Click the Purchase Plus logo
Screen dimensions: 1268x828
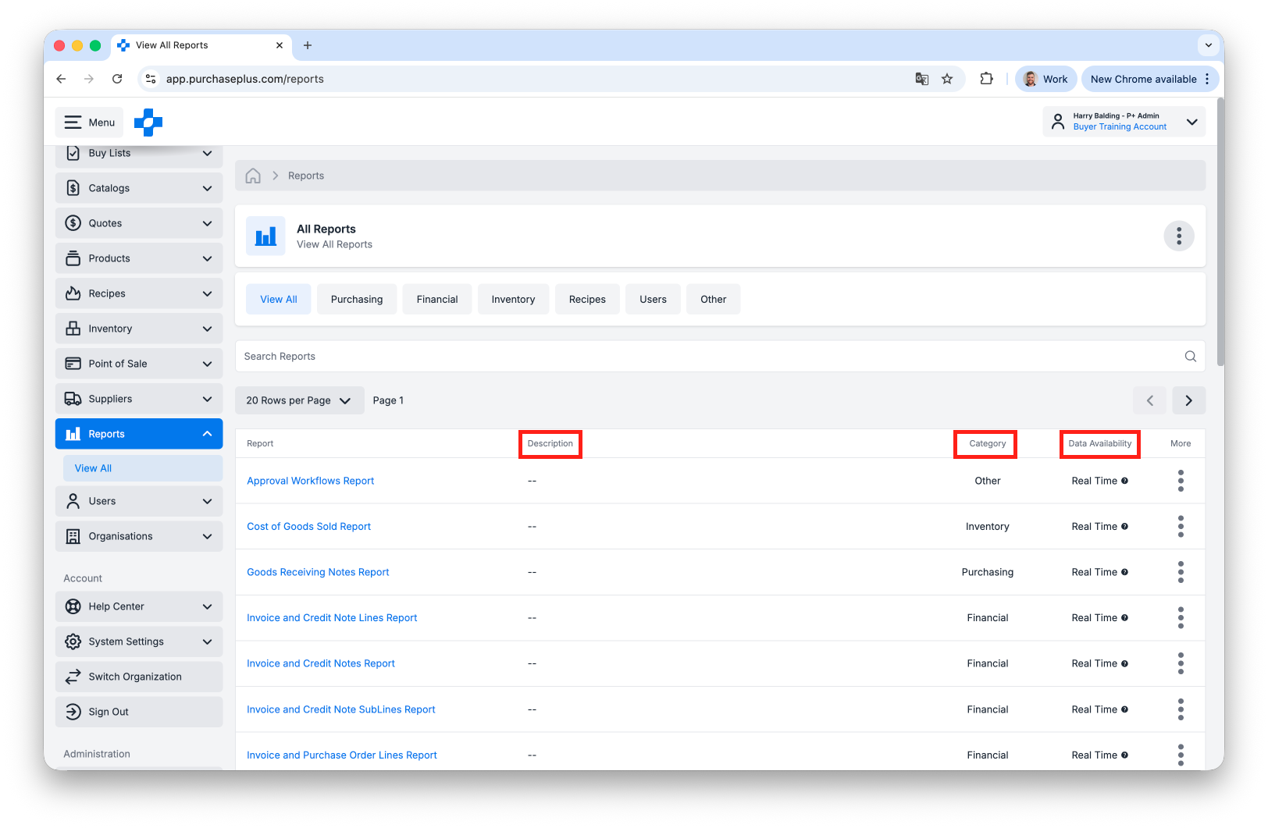tap(148, 123)
